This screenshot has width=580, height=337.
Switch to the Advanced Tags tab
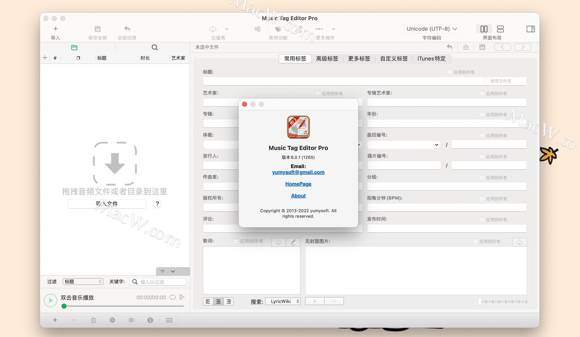coord(327,59)
